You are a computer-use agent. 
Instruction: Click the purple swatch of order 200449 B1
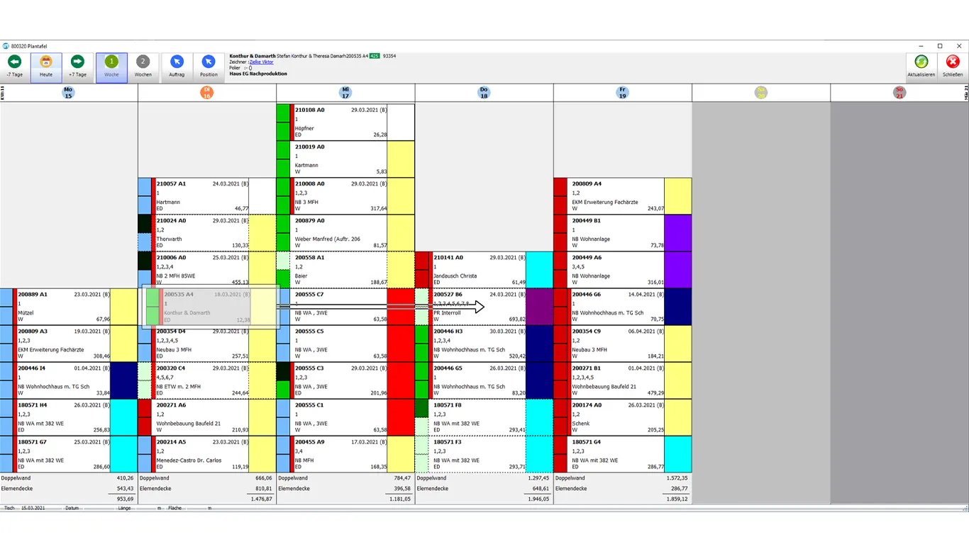coord(677,233)
